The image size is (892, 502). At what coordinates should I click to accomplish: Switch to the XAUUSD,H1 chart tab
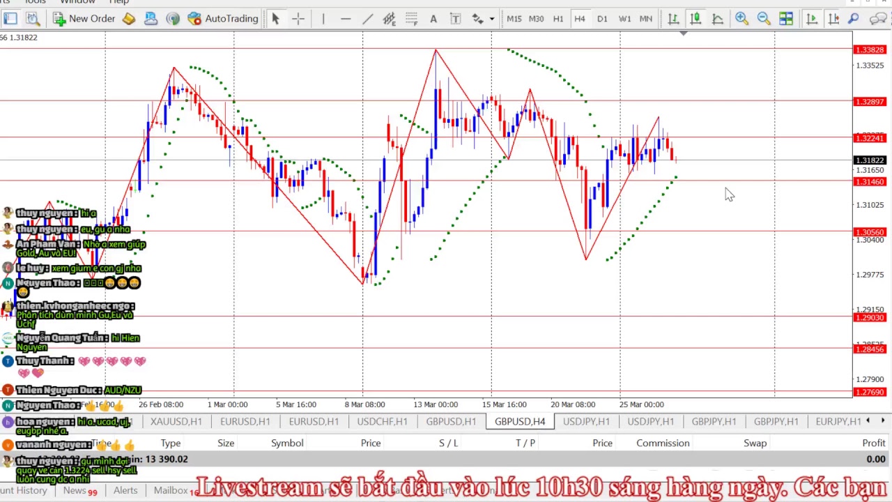coord(176,421)
